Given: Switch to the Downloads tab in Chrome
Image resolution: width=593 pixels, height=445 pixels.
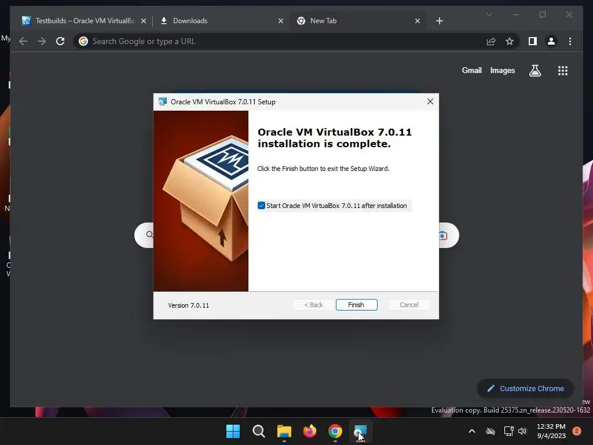Looking at the screenshot, I should (222, 21).
